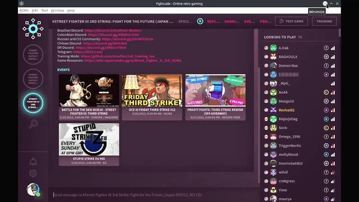This screenshot has width=359, height=202.
Task: Click the rank A badge next to Revival81
Action: point(326,110)
